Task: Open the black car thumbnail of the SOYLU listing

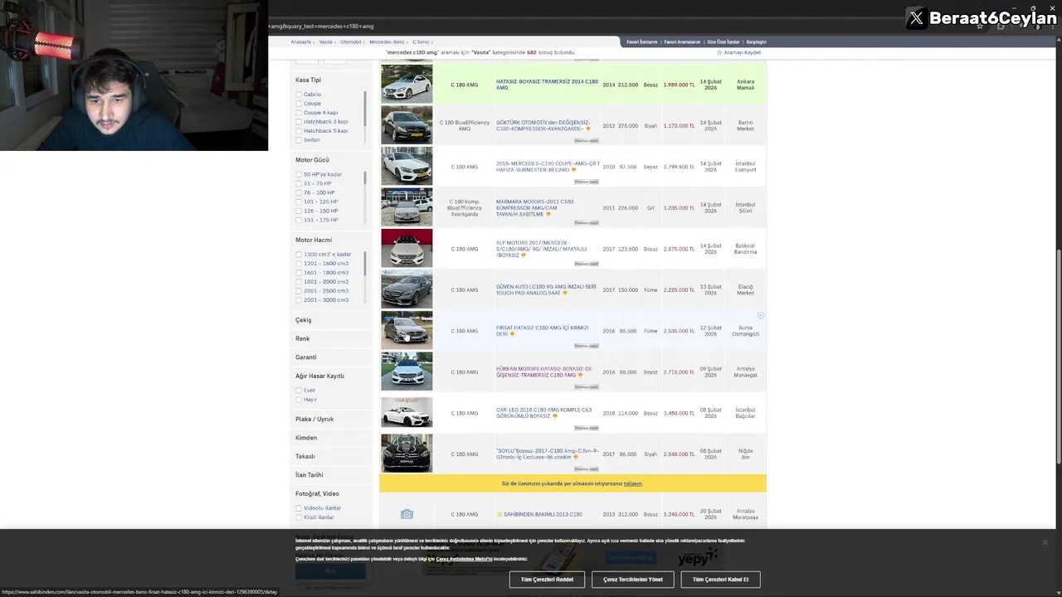Action: tap(407, 454)
